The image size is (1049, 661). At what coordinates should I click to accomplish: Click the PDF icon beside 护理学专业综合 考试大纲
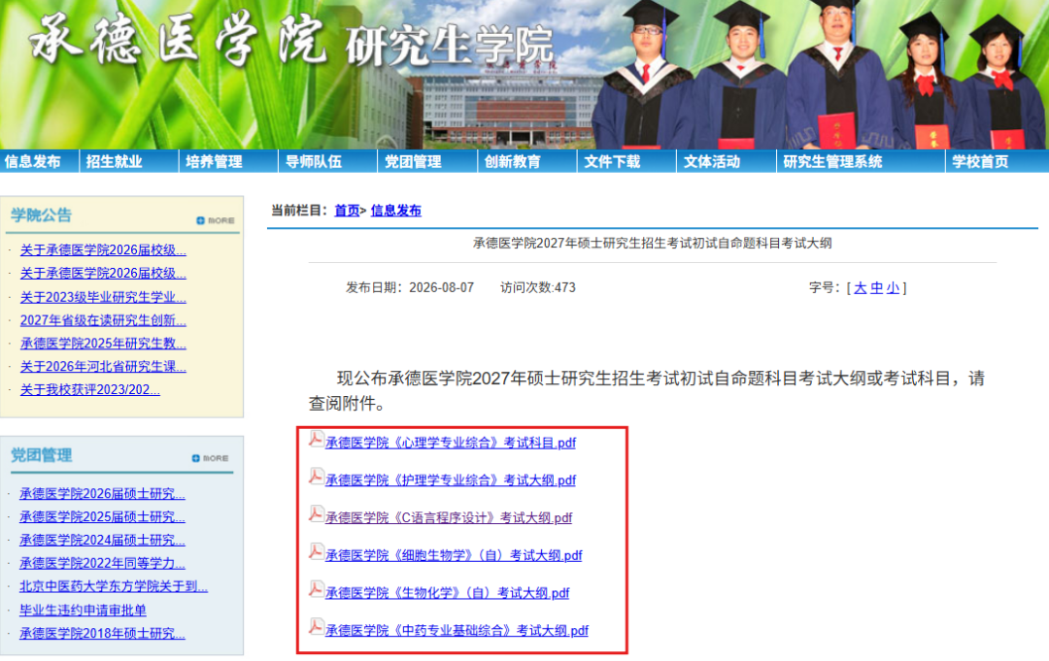(x=316, y=477)
